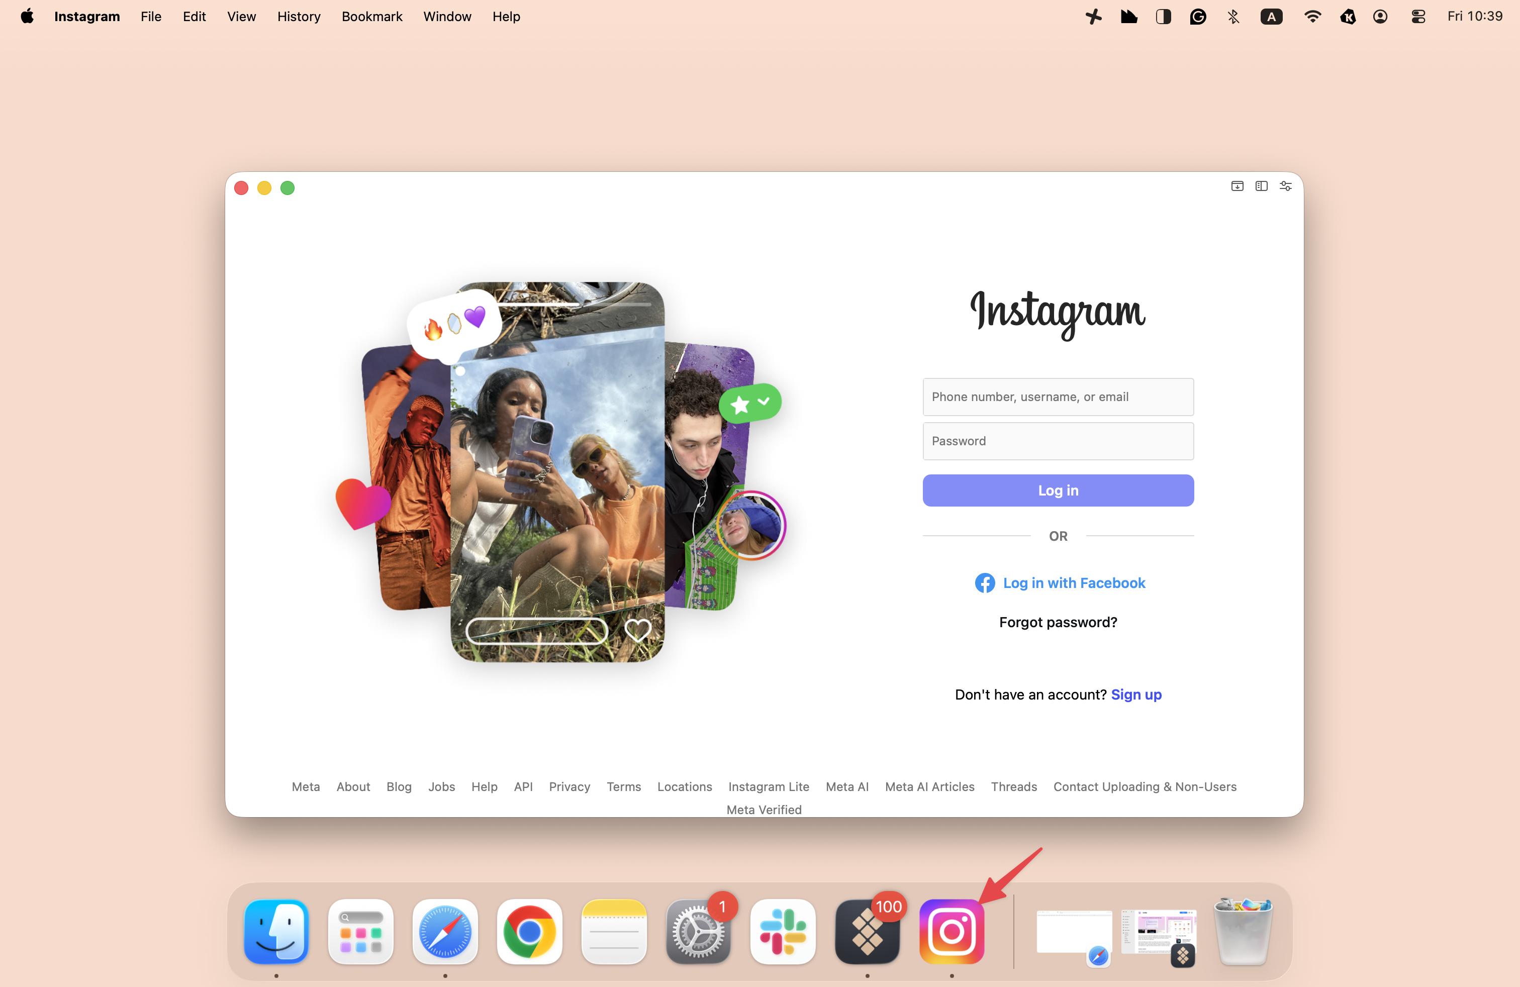
Task: Toggle the browser sidebar panel icon
Action: [x=1261, y=186]
